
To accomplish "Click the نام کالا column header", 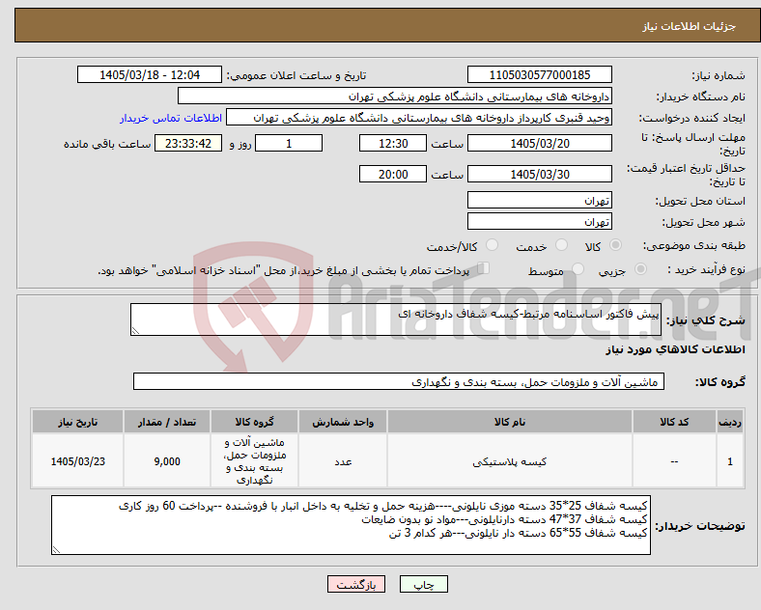I will point(510,422).
